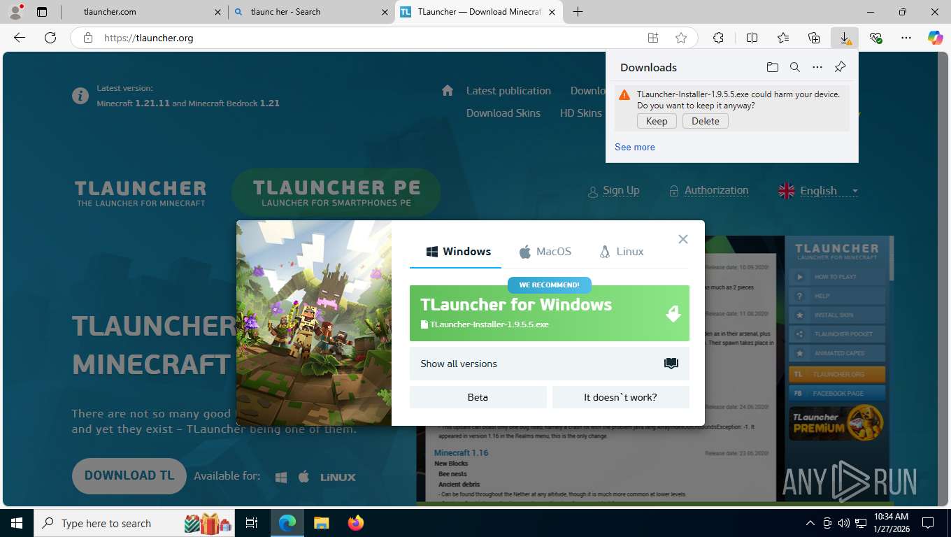951x537 pixels.
Task: Click the LINUX label beside Available for
Action: (x=338, y=478)
